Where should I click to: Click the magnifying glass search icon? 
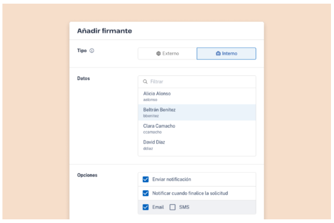145,81
